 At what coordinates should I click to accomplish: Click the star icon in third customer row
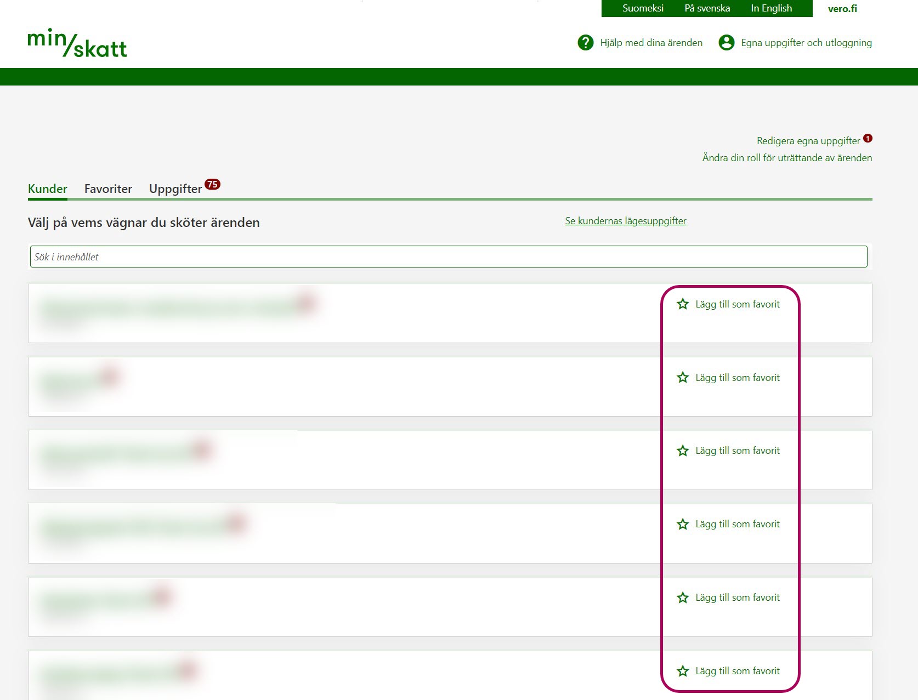pos(682,451)
